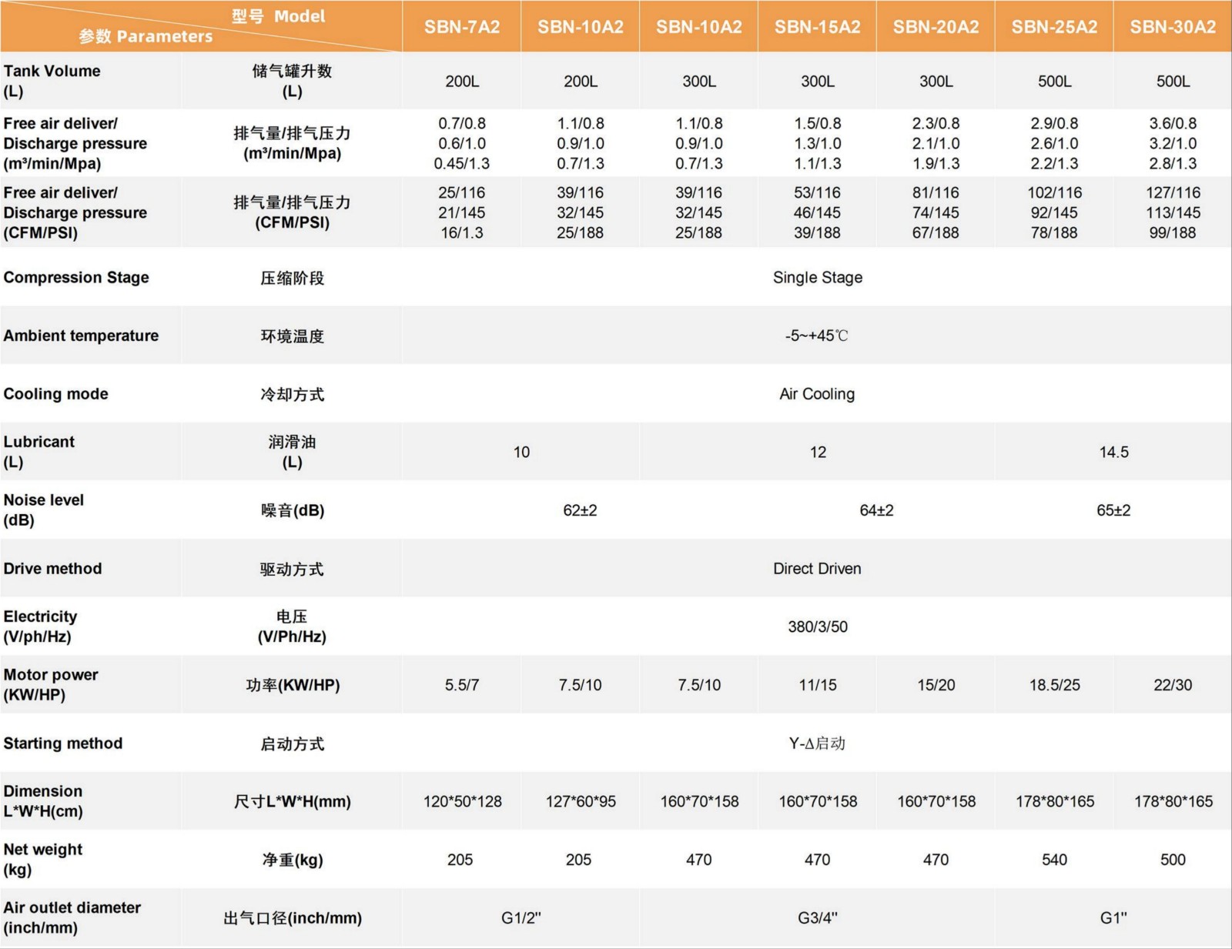The height and width of the screenshot is (949, 1232).
Task: Select the '储气罐升数 (L)' Chinese label
Action: click(x=293, y=81)
